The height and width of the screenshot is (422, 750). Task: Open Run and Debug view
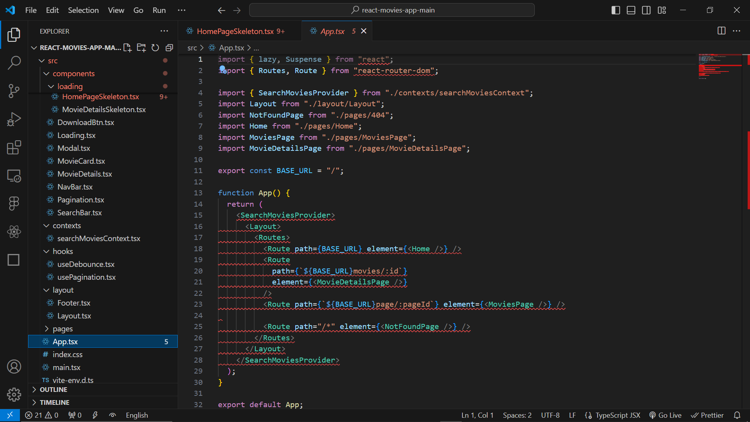coord(14,119)
